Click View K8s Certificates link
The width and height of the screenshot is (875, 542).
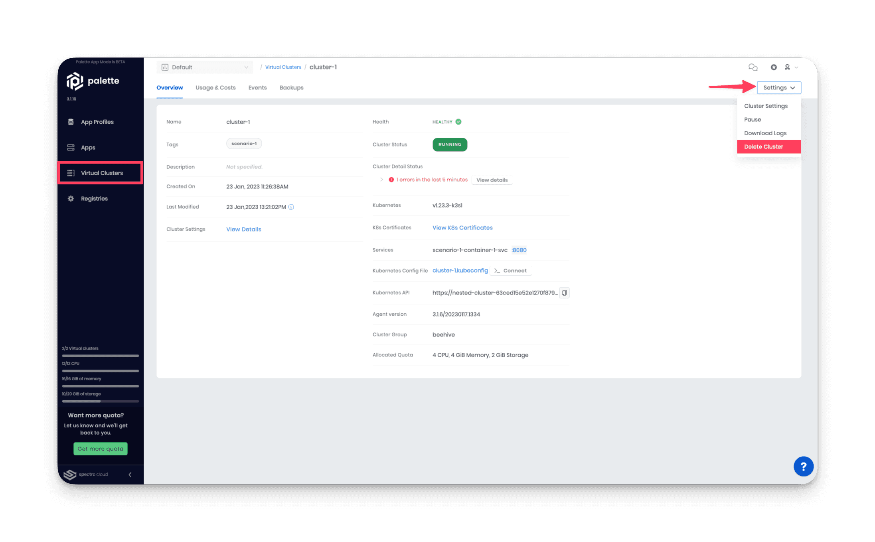462,227
